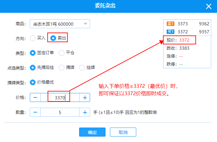This screenshot has width=217, height=142.
Task: Click the 昨收 value 3383
Action: [184, 48]
